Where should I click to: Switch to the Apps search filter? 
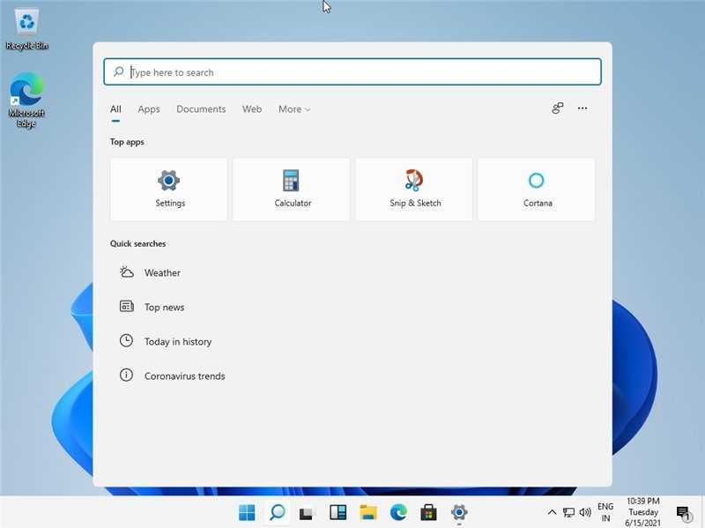[148, 108]
